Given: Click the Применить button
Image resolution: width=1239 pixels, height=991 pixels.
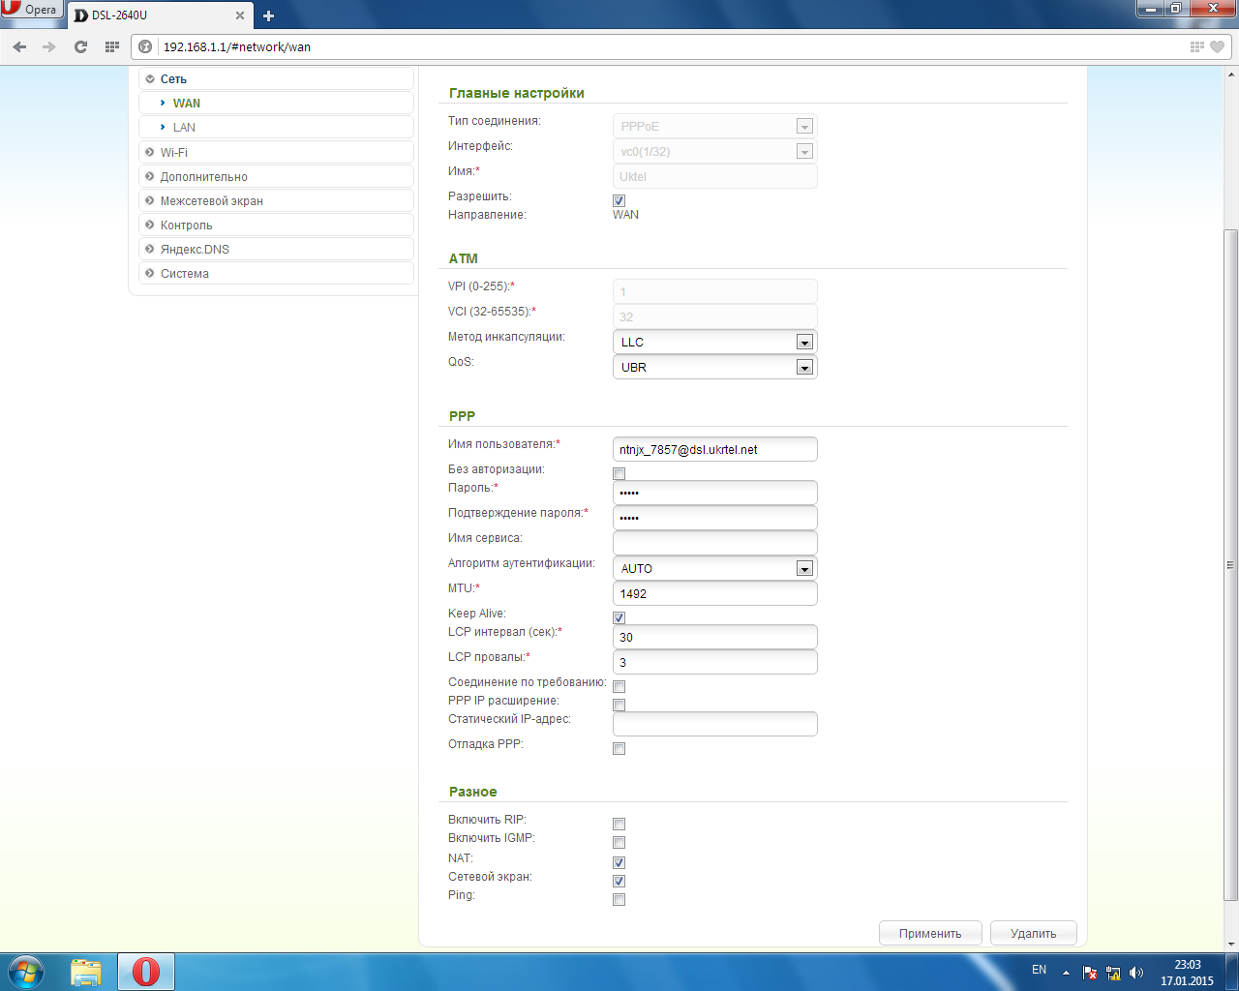Looking at the screenshot, I should pyautogui.click(x=929, y=933).
